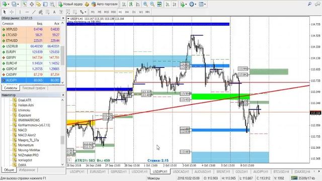Image resolution: width=322 pixels, height=181 pixels.
Task: Switch timeframe to H1
Action: point(120,12)
